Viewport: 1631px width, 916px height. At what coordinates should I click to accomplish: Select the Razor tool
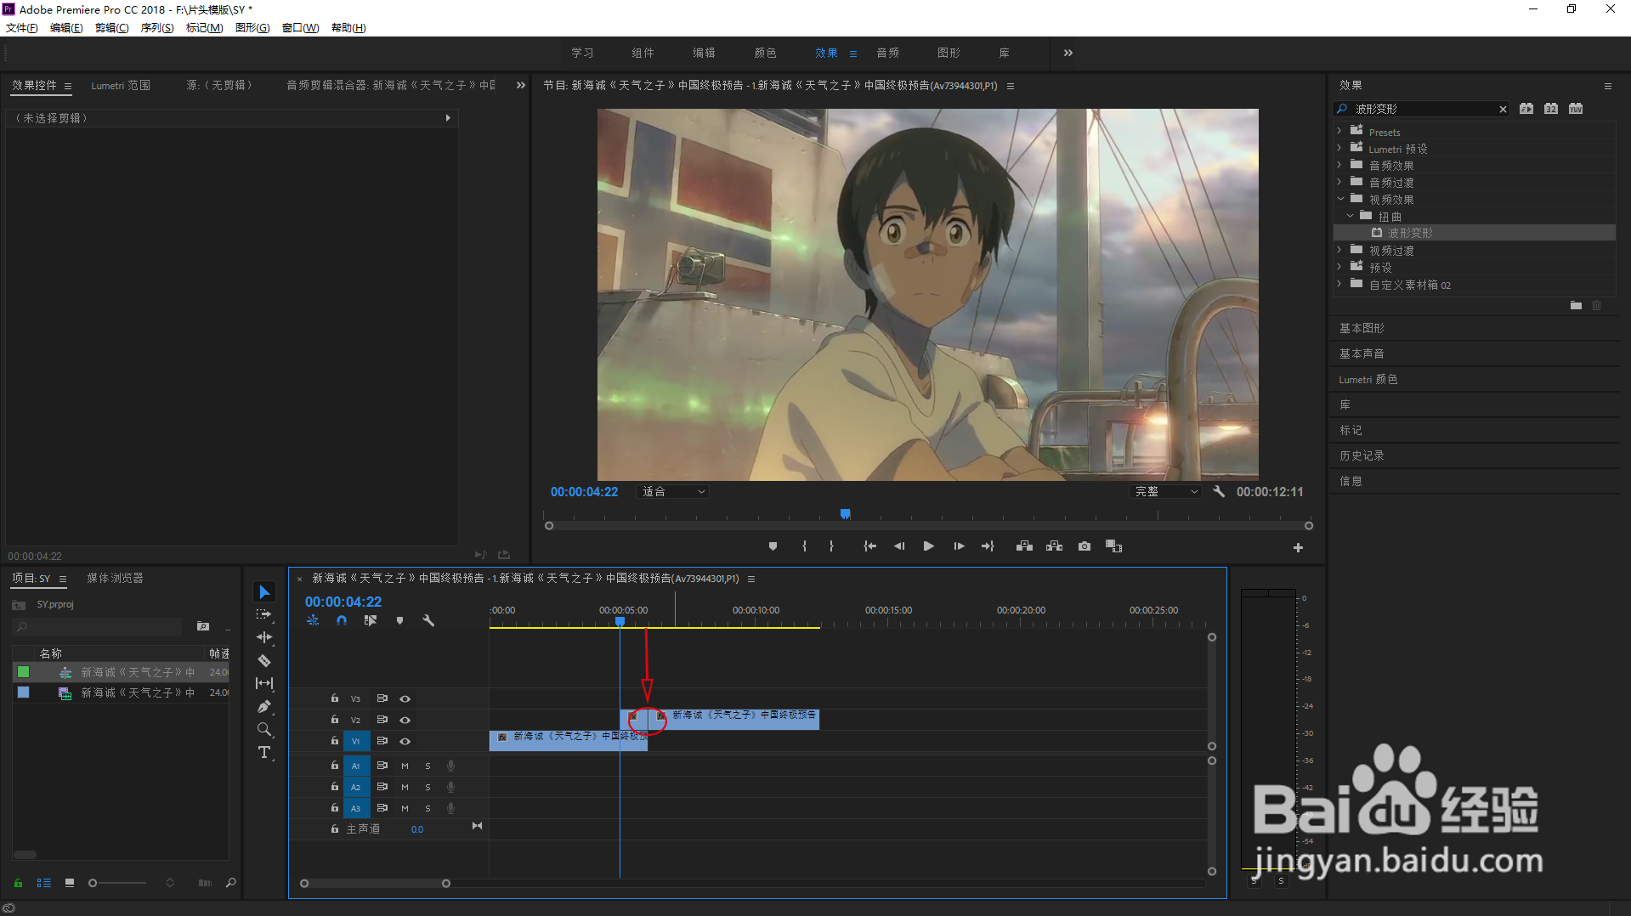click(x=264, y=660)
